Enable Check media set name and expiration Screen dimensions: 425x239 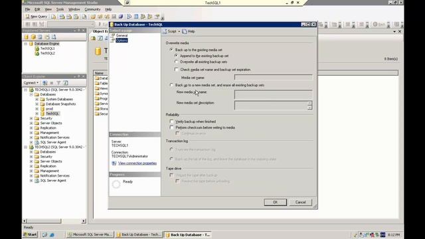pyautogui.click(x=177, y=70)
